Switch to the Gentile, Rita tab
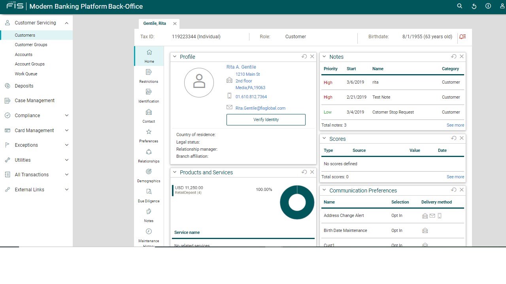 pyautogui.click(x=155, y=24)
